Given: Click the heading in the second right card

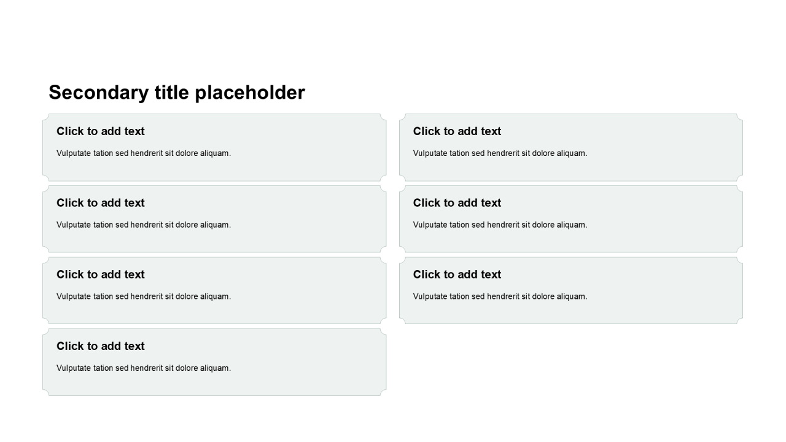Looking at the screenshot, I should pyautogui.click(x=457, y=203).
